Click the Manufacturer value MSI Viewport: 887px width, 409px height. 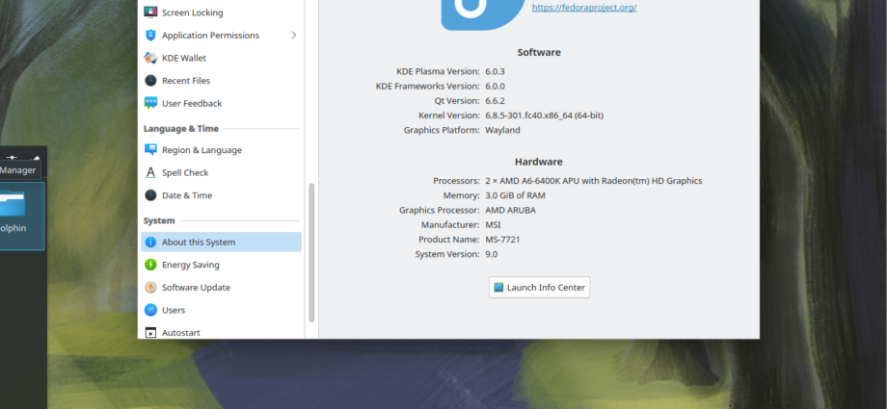tap(493, 225)
